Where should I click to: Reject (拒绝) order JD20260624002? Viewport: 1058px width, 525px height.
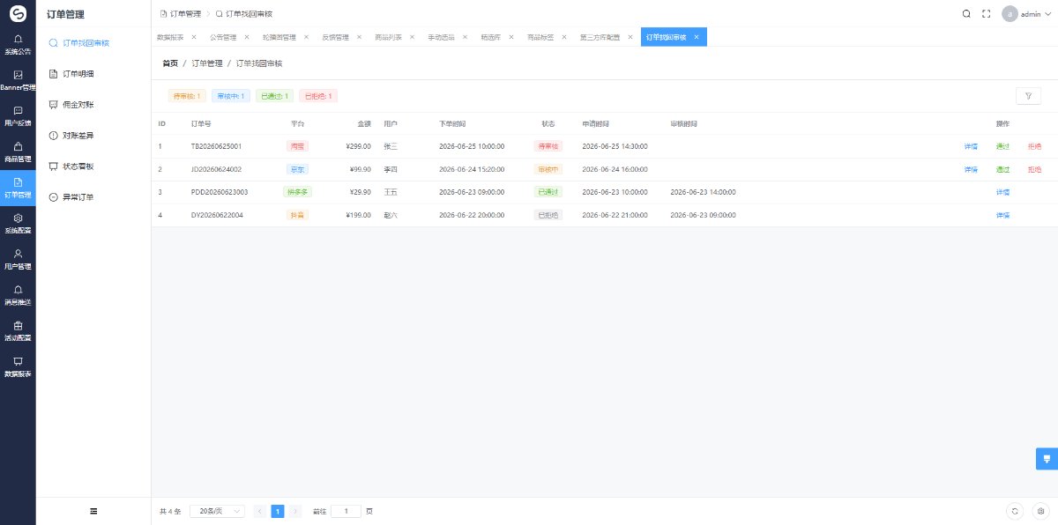pyautogui.click(x=1034, y=169)
